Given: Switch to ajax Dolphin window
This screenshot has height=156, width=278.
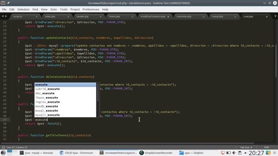Looking at the screenshot, I should pyautogui.click(x=192, y=153).
